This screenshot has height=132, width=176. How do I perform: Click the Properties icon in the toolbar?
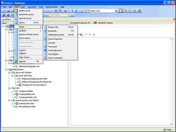[134, 11]
